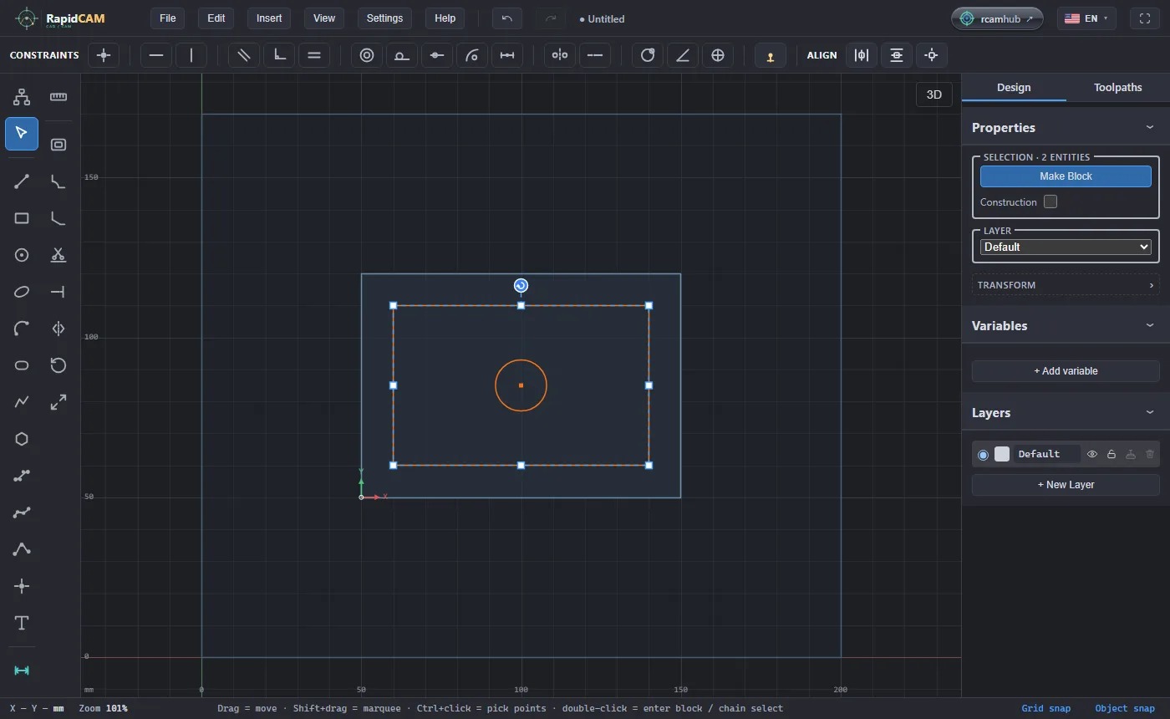Open the File menu

(x=167, y=18)
